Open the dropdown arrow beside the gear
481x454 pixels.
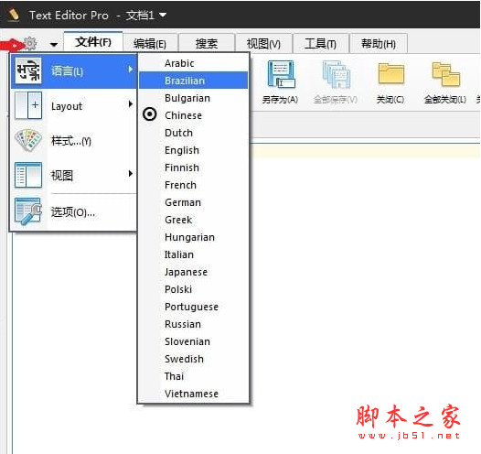pos(54,45)
